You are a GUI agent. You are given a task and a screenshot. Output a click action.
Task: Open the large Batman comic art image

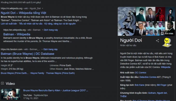click(x=127, y=21)
